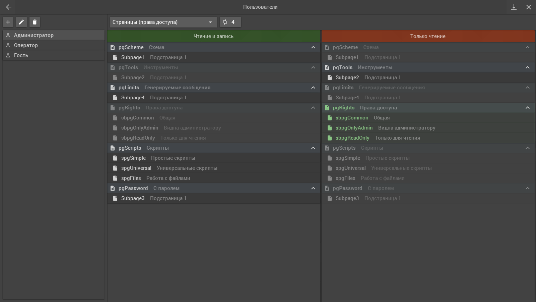Click the Только чтение red header
The height and width of the screenshot is (302, 536).
pyautogui.click(x=428, y=36)
